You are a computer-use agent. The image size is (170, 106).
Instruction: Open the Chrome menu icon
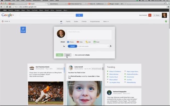[168, 7]
